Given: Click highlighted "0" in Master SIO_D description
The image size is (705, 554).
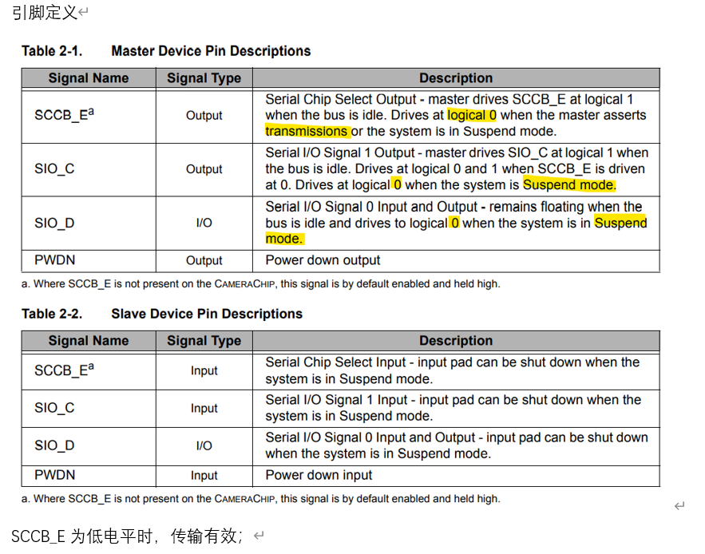Looking at the screenshot, I should [455, 223].
